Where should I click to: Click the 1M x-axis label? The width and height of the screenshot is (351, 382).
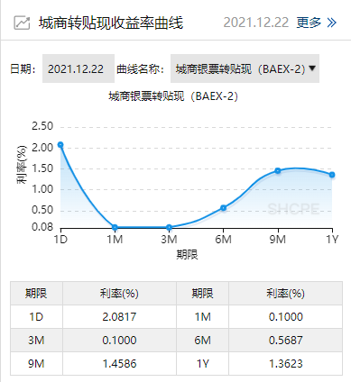(x=115, y=240)
